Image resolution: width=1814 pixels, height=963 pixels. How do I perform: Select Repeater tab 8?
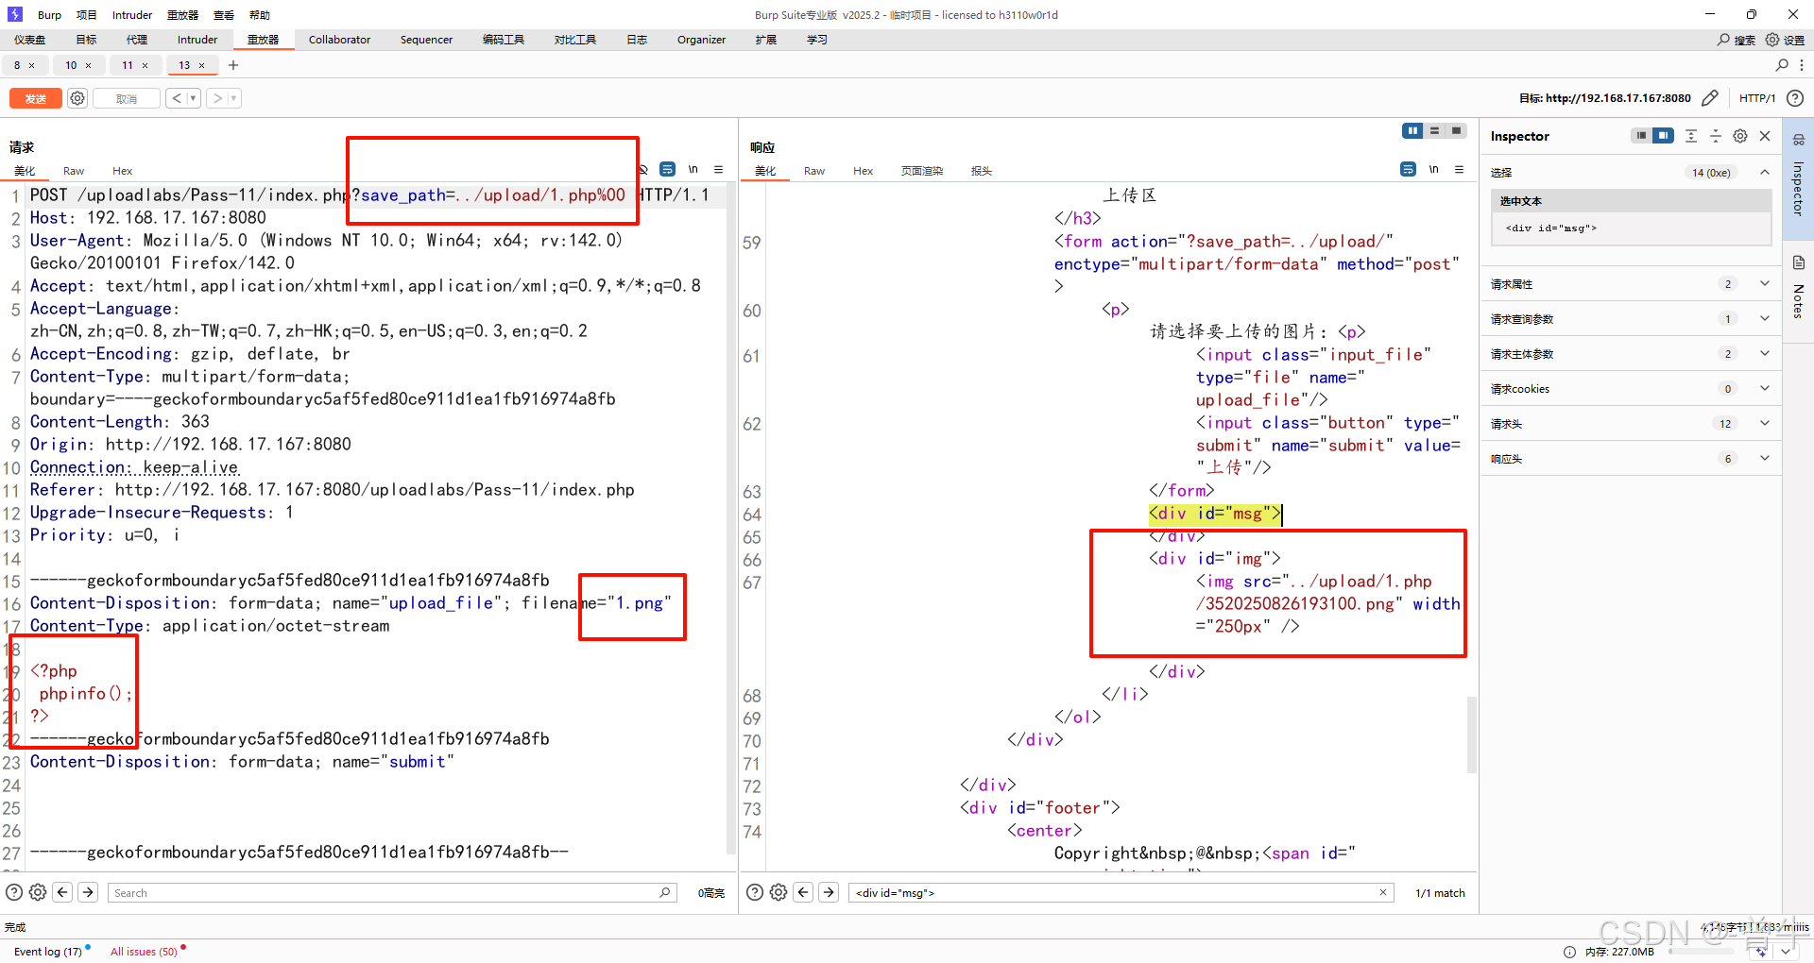[17, 65]
